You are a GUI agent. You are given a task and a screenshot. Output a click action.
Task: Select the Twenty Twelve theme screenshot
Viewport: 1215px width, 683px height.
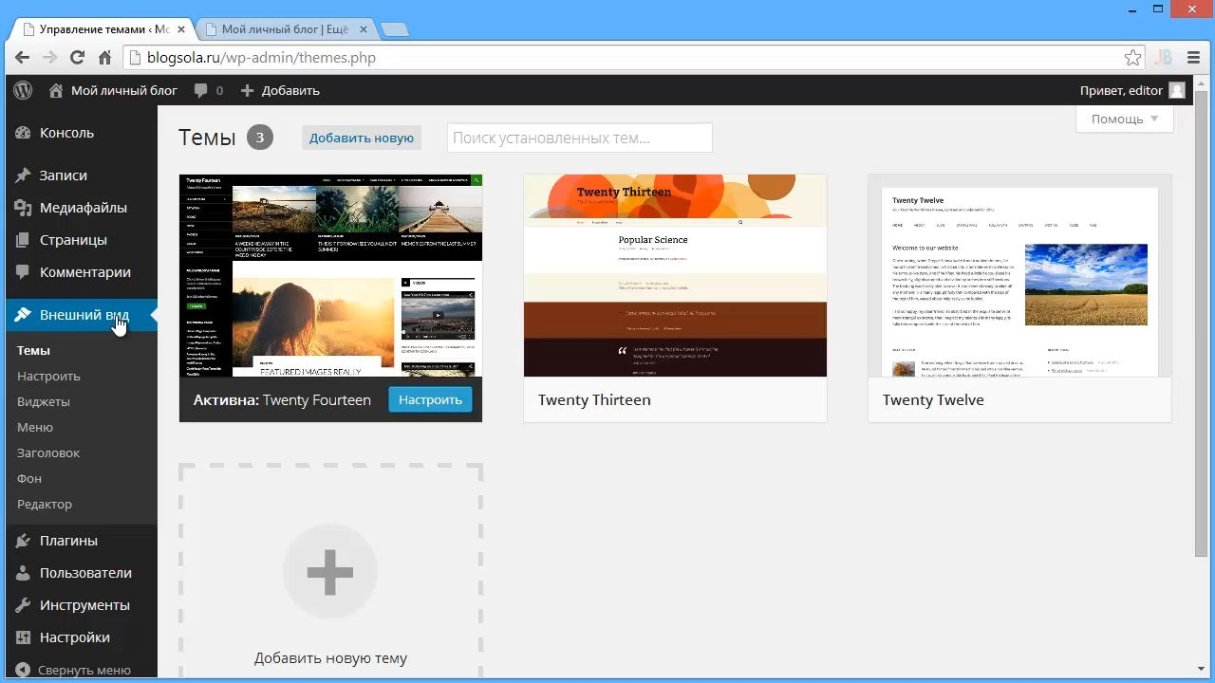click(x=1019, y=275)
